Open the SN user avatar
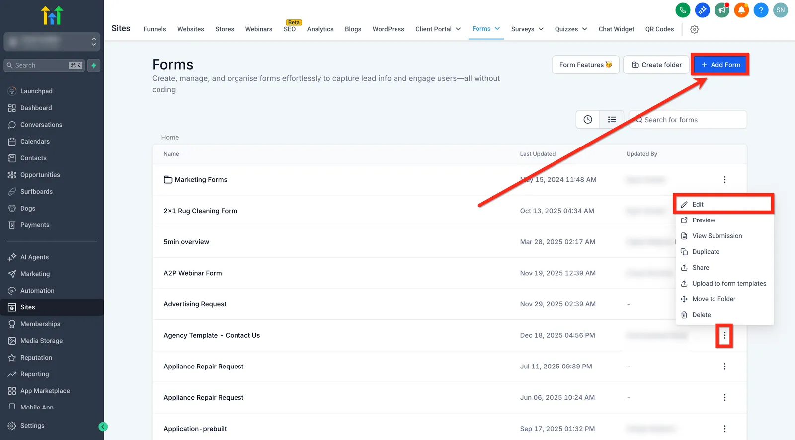 point(780,10)
